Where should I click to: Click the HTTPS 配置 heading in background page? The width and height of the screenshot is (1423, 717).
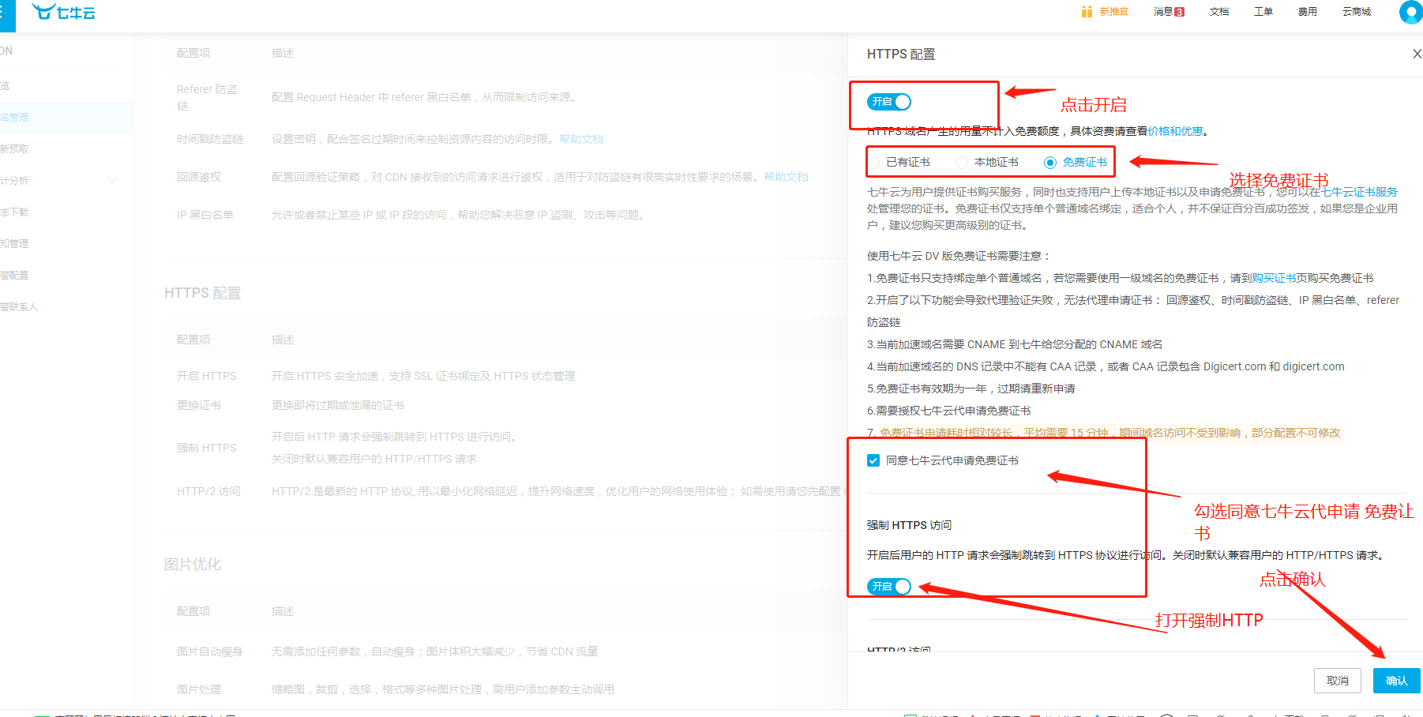click(x=203, y=293)
